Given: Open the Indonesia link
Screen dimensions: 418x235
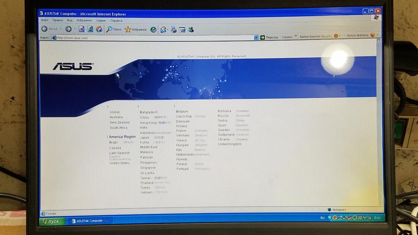Looking at the screenshot, I should click(x=147, y=133).
